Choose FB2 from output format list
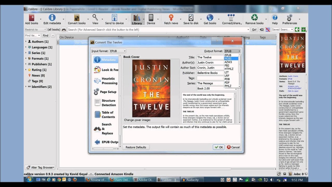Viewport: 332px width, 187px height. click(231, 65)
